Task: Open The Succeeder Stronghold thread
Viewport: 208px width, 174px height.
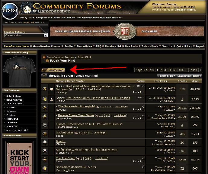Action: [x=76, y=106]
